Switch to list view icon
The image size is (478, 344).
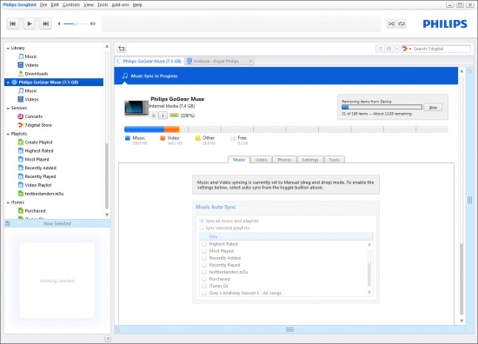click(x=380, y=49)
